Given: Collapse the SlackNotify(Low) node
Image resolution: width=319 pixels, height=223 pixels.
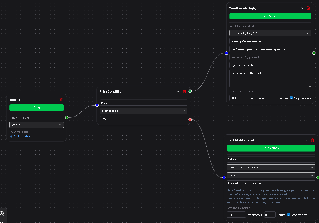Looking at the screenshot, I should [x=306, y=140].
